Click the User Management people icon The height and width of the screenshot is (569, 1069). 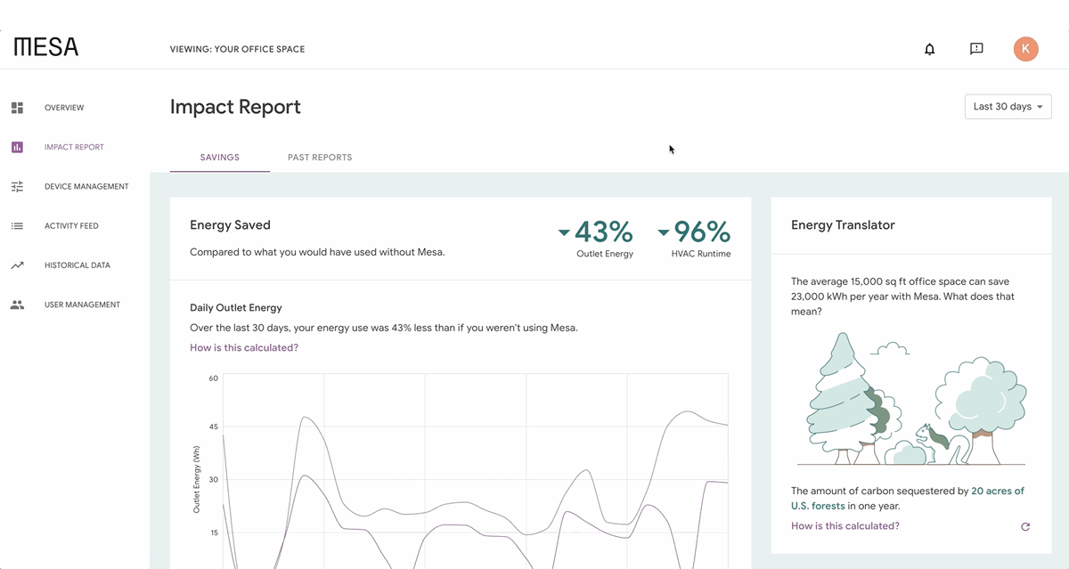click(17, 305)
